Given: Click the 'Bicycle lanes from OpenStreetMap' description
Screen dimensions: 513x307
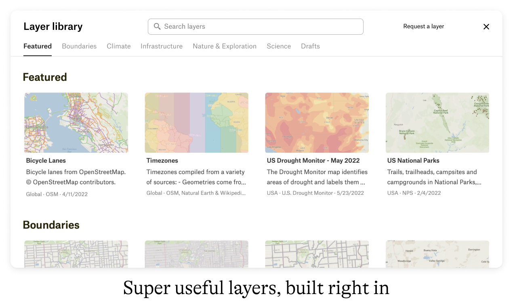Looking at the screenshot, I should (x=76, y=177).
